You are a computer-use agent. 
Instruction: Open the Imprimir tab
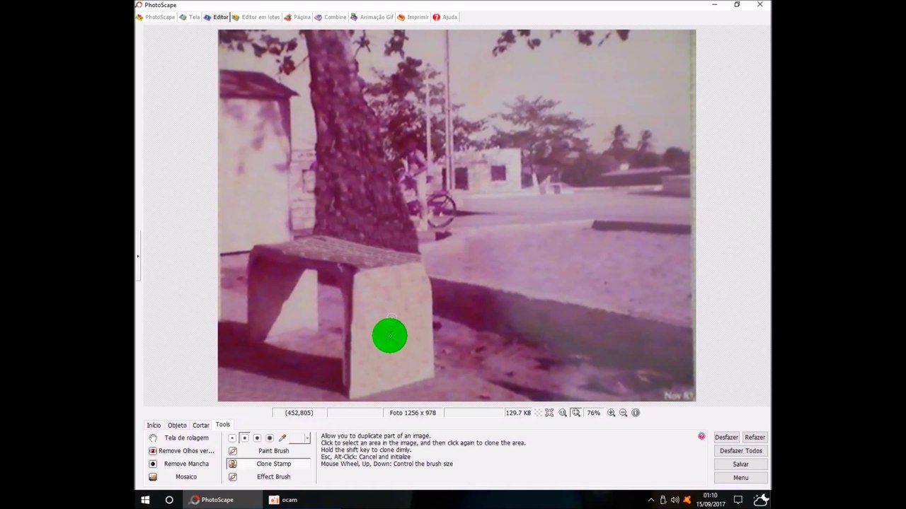click(x=413, y=17)
